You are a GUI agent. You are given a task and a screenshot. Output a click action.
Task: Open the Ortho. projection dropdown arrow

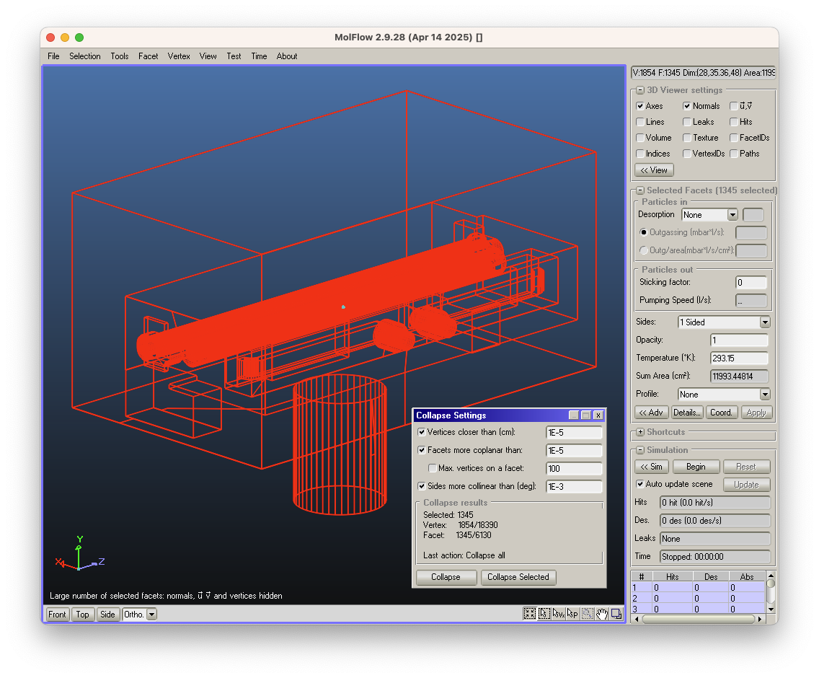151,615
